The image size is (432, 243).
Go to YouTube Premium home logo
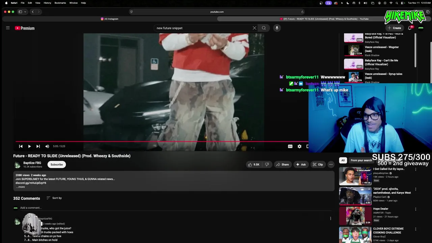[25, 28]
